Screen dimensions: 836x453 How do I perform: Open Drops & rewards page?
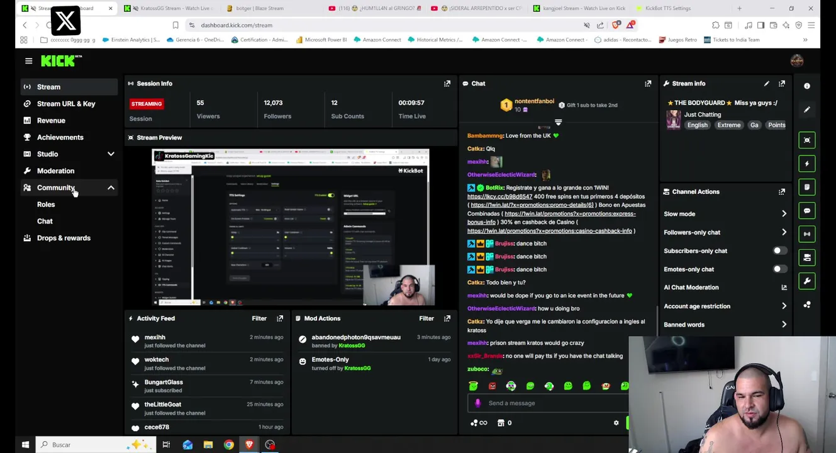(x=69, y=238)
